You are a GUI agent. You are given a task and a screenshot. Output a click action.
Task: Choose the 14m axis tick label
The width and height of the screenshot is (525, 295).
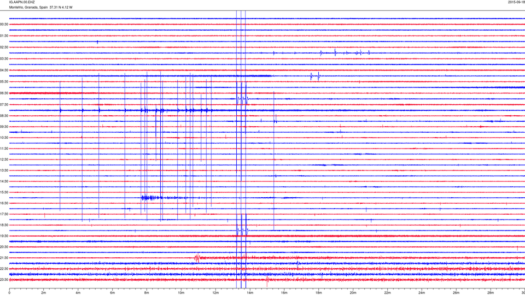pos(250,293)
